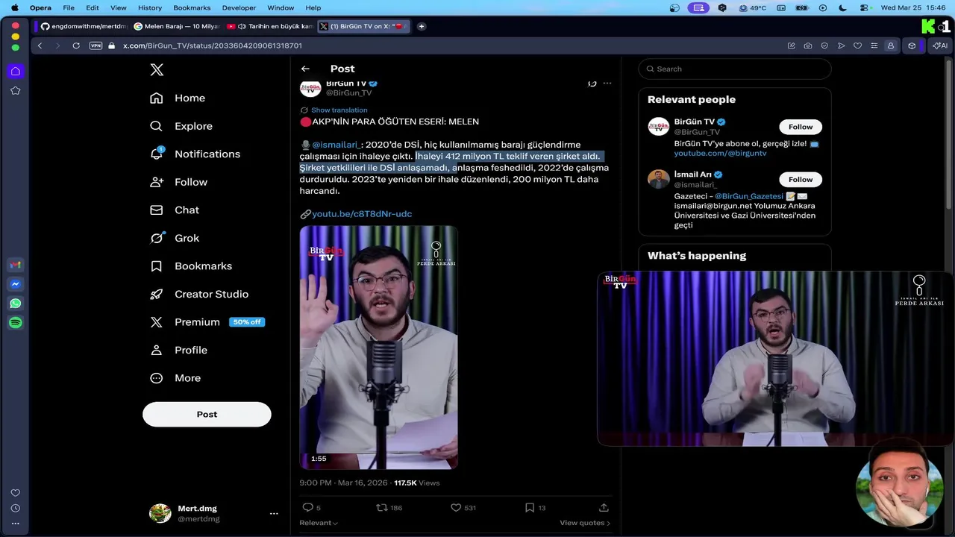The height and width of the screenshot is (537, 955).
Task: Open the macOS Control Center icon
Action: [865, 7]
